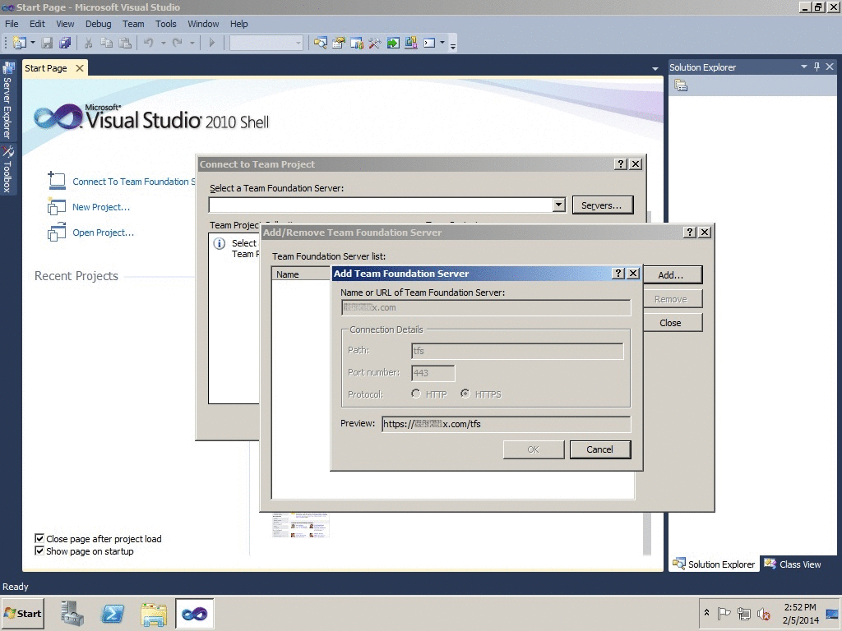
Task: Click the Port number input field
Action: 433,373
